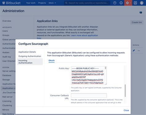The height and width of the screenshot is (115, 146).
Task: Open the administration gear icon
Action: click(121, 3)
